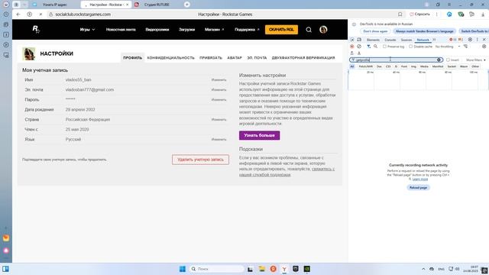The width and height of the screenshot is (489, 275).
Task: Click Windows Start button
Action: point(183,269)
